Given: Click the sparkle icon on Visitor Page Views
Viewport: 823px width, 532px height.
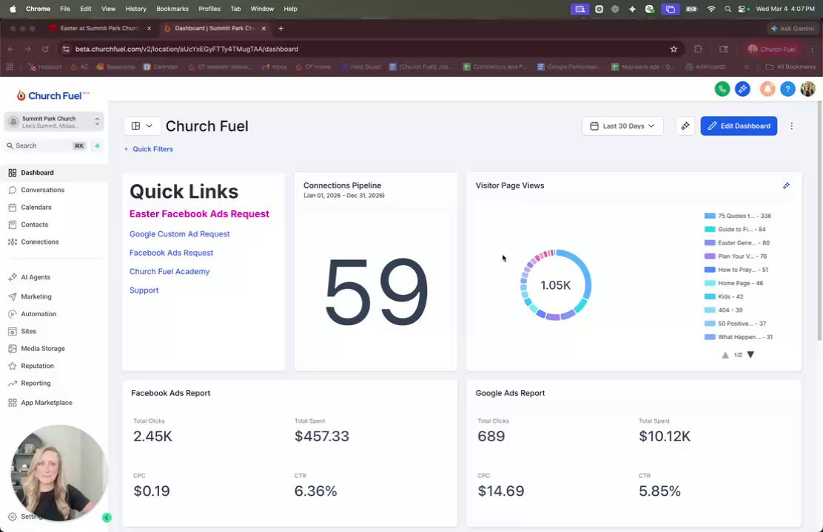Looking at the screenshot, I should (786, 185).
